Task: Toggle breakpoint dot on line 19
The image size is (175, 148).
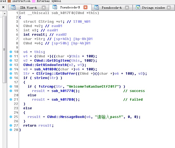Action: pyautogui.click(x=11, y=91)
